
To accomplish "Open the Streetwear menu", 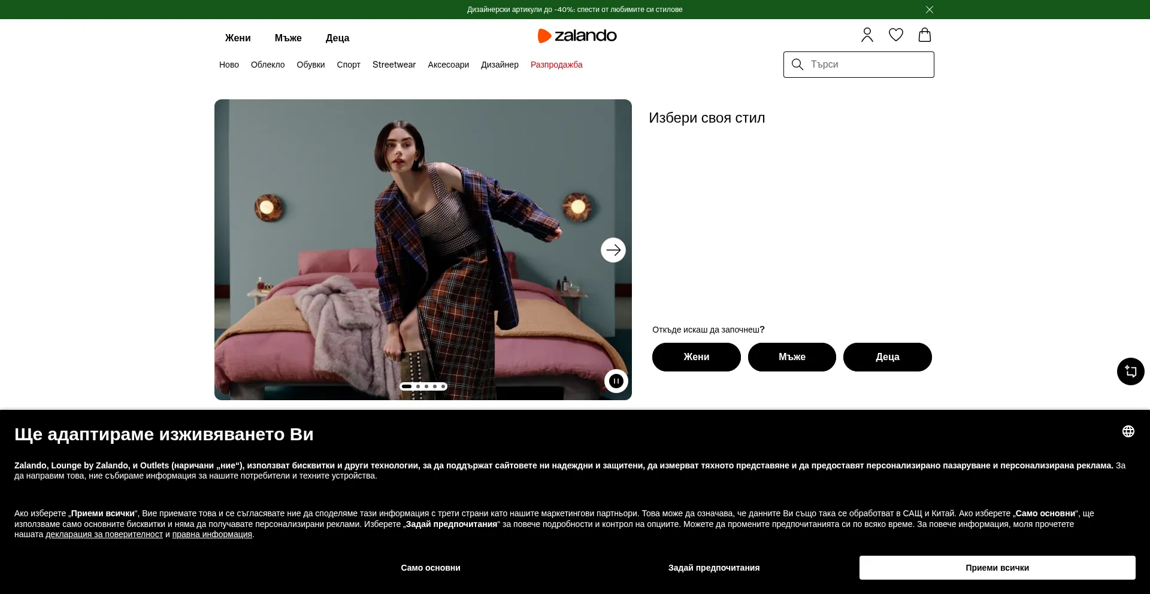I will pos(394,65).
